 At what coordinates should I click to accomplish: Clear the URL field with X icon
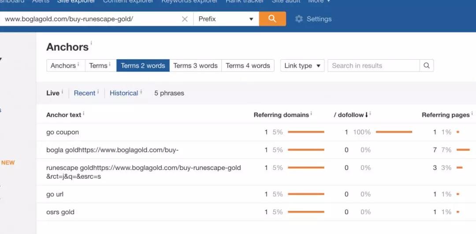click(185, 19)
